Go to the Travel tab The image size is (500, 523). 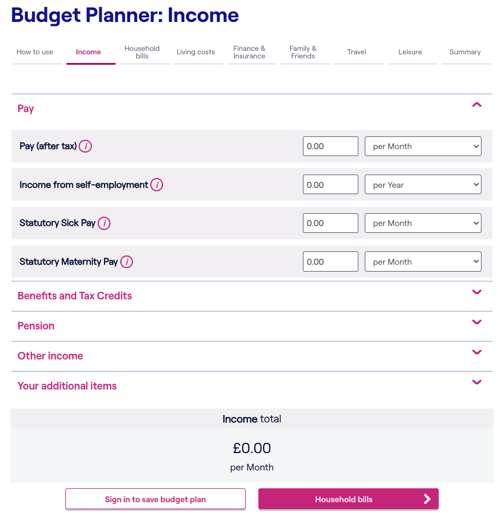pyautogui.click(x=358, y=52)
